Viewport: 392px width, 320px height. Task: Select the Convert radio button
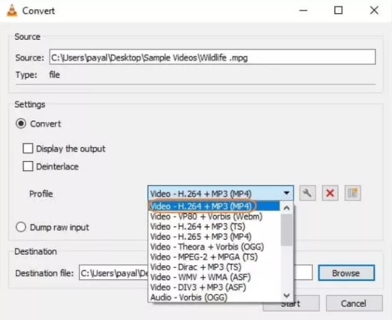[22, 123]
